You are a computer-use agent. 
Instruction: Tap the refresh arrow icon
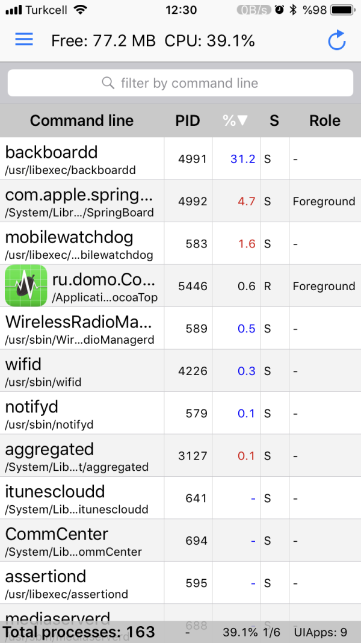pos(336,40)
